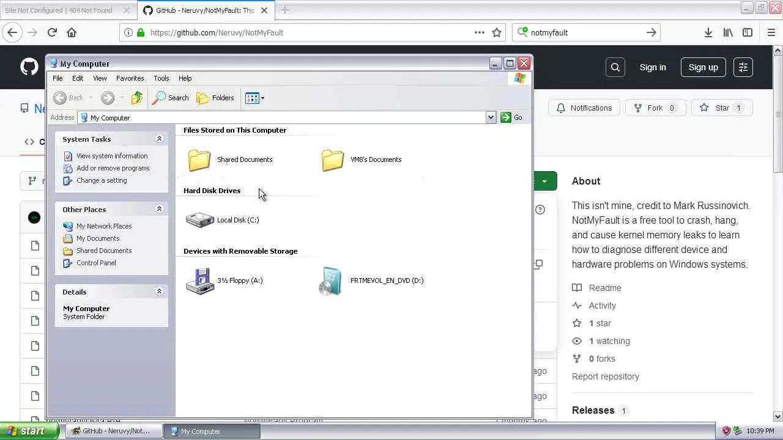The height and width of the screenshot is (440, 783).
Task: Click Sign in on GitHub
Action: tap(653, 67)
